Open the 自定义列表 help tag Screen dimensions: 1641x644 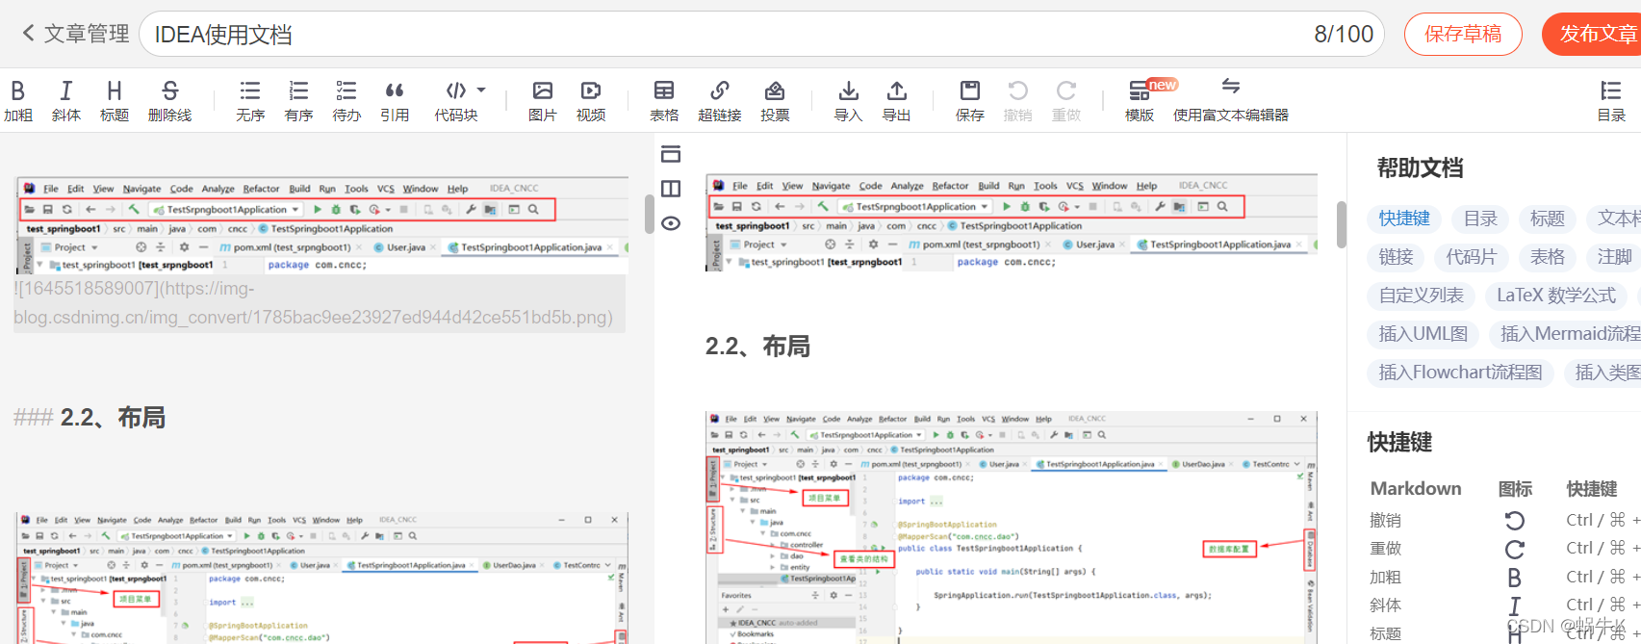[1422, 296]
